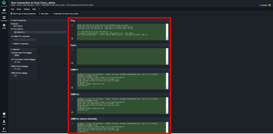The height and width of the screenshot is (134, 273).
Task: Open the Help info menu
Action: pyautogui.click(x=4, y=115)
